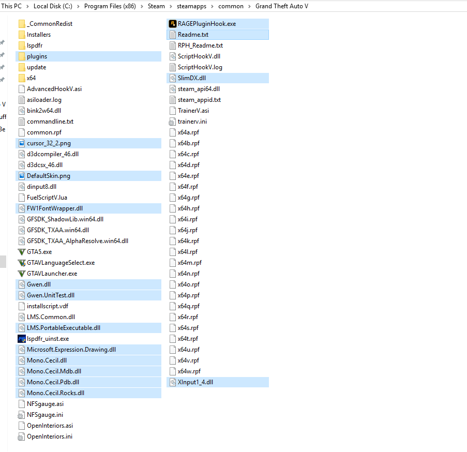This screenshot has width=467, height=452.
Task: Click the _CommonRedist folder icon
Action: pyautogui.click(x=22, y=24)
